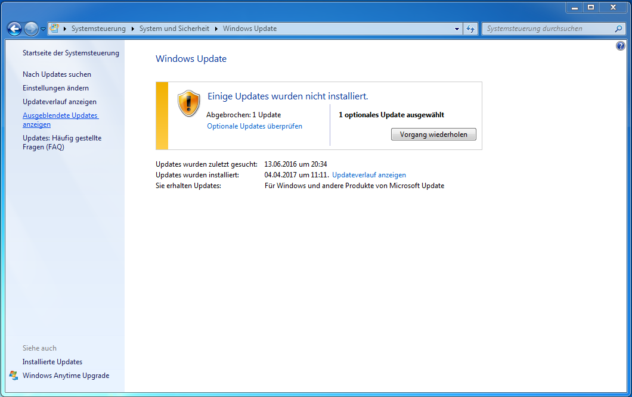Click the Windows Anytime Upgrade icon
This screenshot has width=632, height=397.
pos(14,376)
